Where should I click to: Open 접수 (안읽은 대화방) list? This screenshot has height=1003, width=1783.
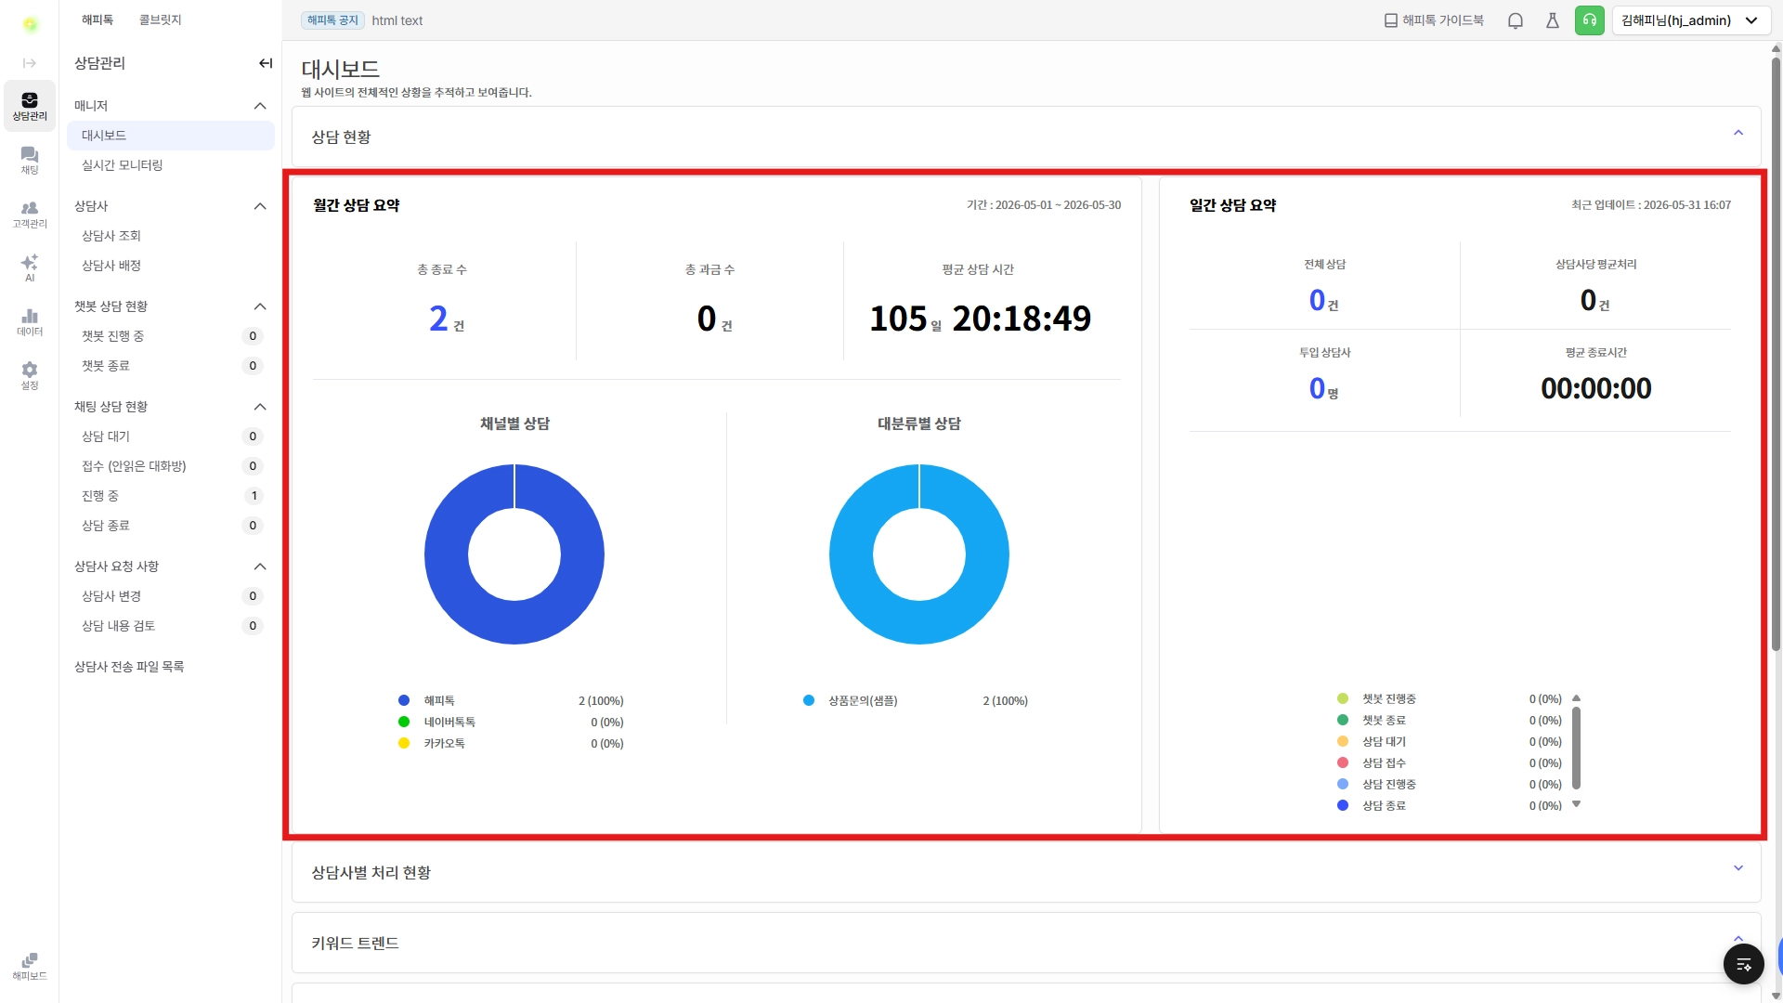(171, 466)
